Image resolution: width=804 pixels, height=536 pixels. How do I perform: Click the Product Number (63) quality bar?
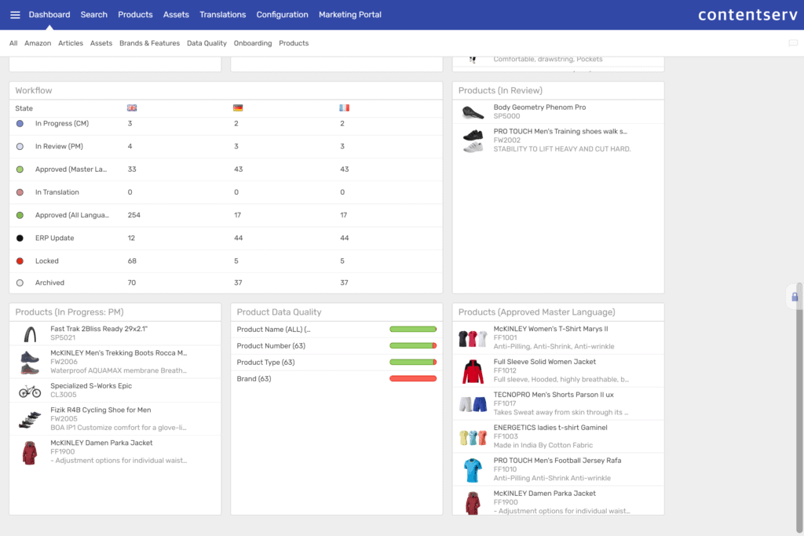click(412, 346)
